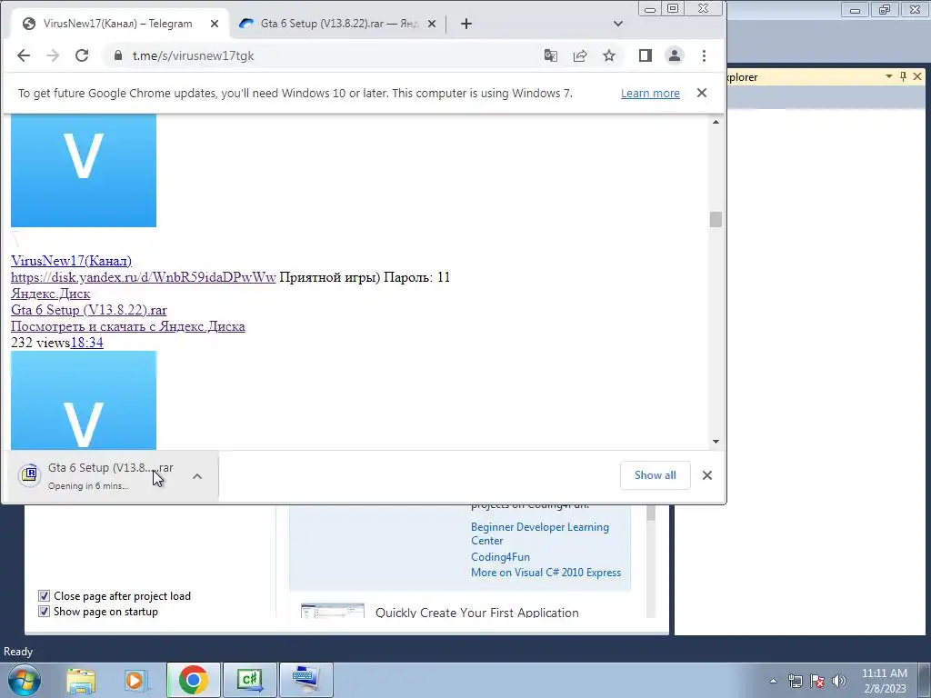Open the disk.yandex.ru link
The width and height of the screenshot is (931, 698).
[143, 277]
